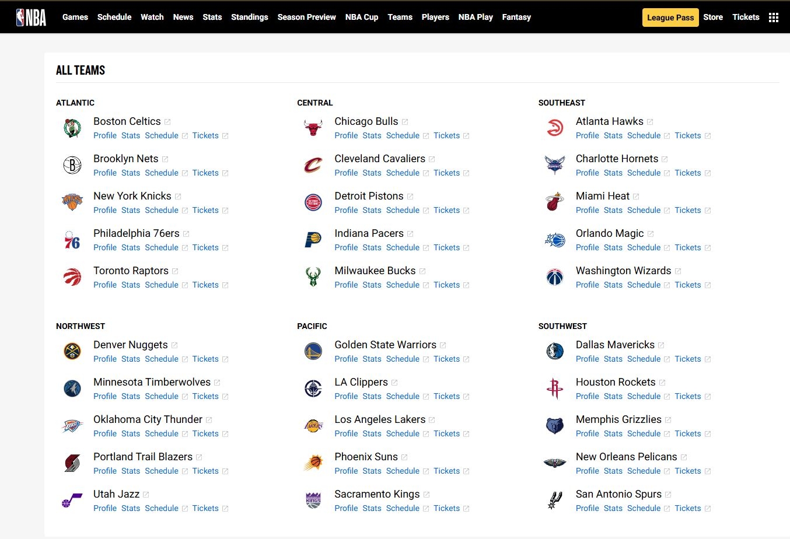Click the Boston Celtics team logo
Image resolution: width=790 pixels, height=539 pixels.
[72, 128]
